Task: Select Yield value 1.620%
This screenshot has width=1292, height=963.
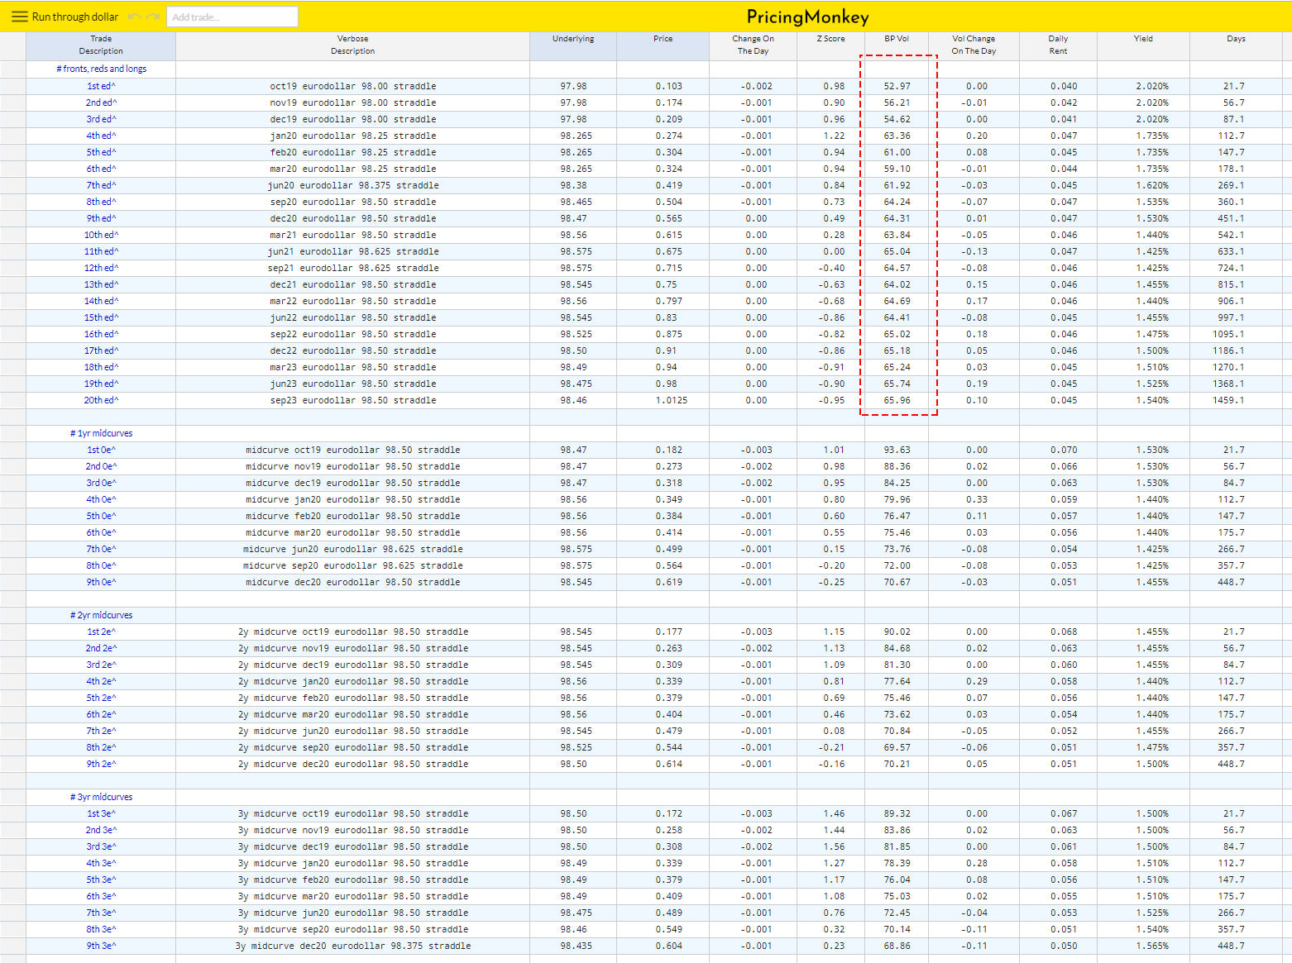Action: pyautogui.click(x=1143, y=185)
